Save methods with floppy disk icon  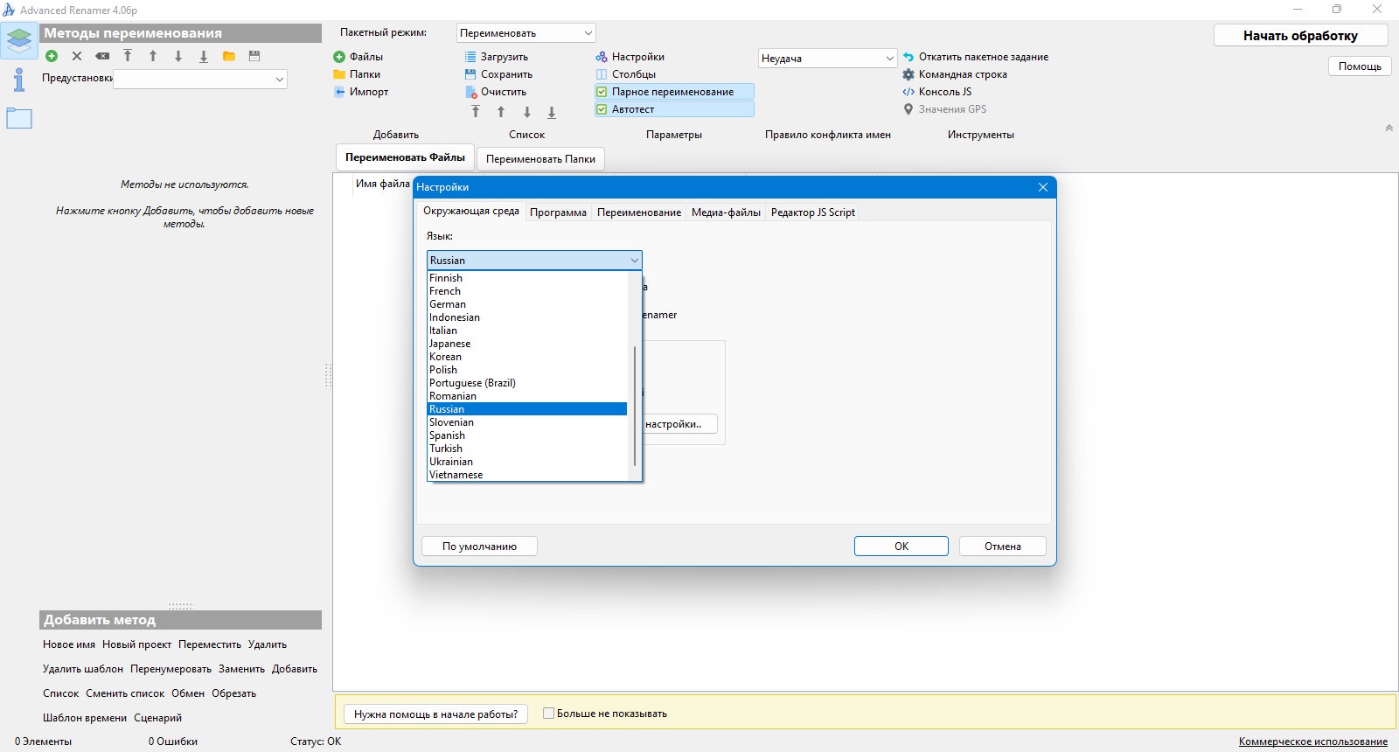254,56
